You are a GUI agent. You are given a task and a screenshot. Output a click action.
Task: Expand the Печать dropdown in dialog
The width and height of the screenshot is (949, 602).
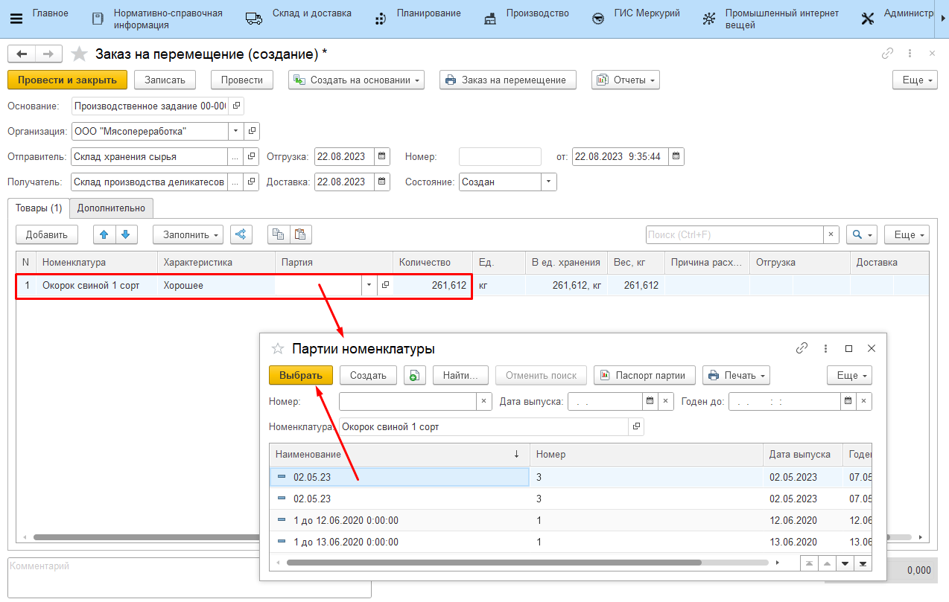pyautogui.click(x=735, y=376)
